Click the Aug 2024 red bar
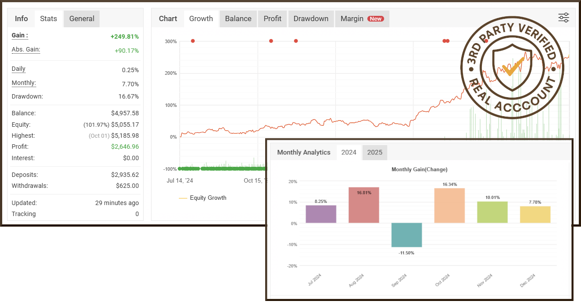581x308 pixels. click(364, 205)
